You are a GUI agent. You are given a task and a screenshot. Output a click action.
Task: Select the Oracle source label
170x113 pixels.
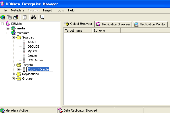click(32, 56)
